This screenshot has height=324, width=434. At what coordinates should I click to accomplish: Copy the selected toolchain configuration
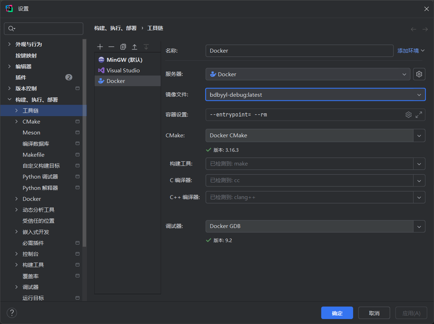pyautogui.click(x=123, y=47)
